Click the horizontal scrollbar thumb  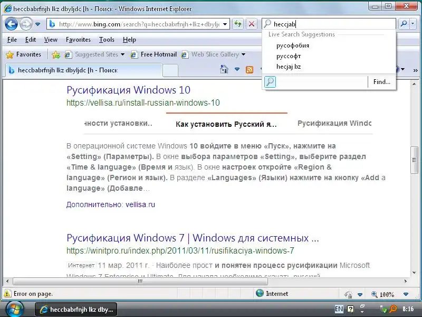(140, 281)
